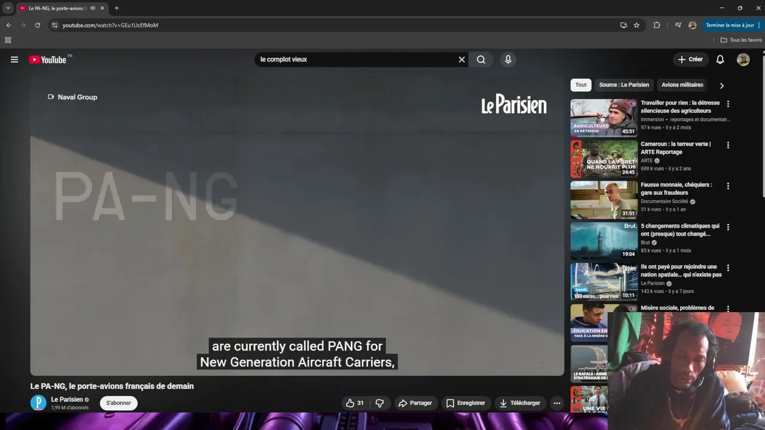
Task: Open the Brut climate change thumbnail
Action: click(604, 241)
